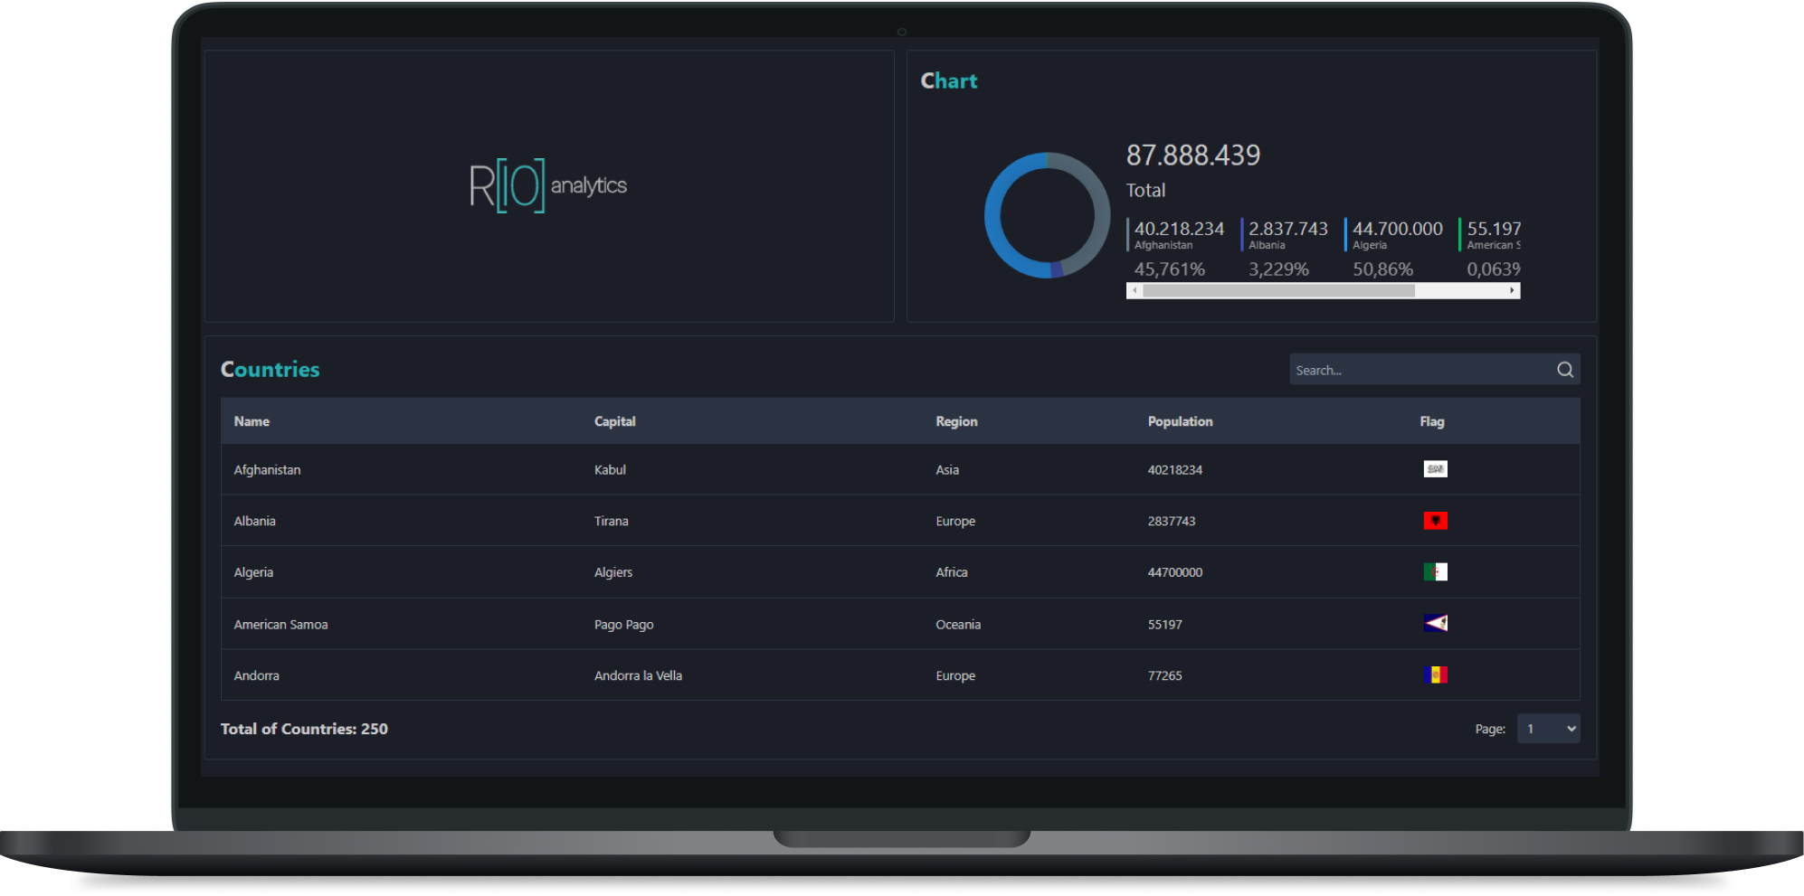Click population value 77265

click(x=1164, y=676)
